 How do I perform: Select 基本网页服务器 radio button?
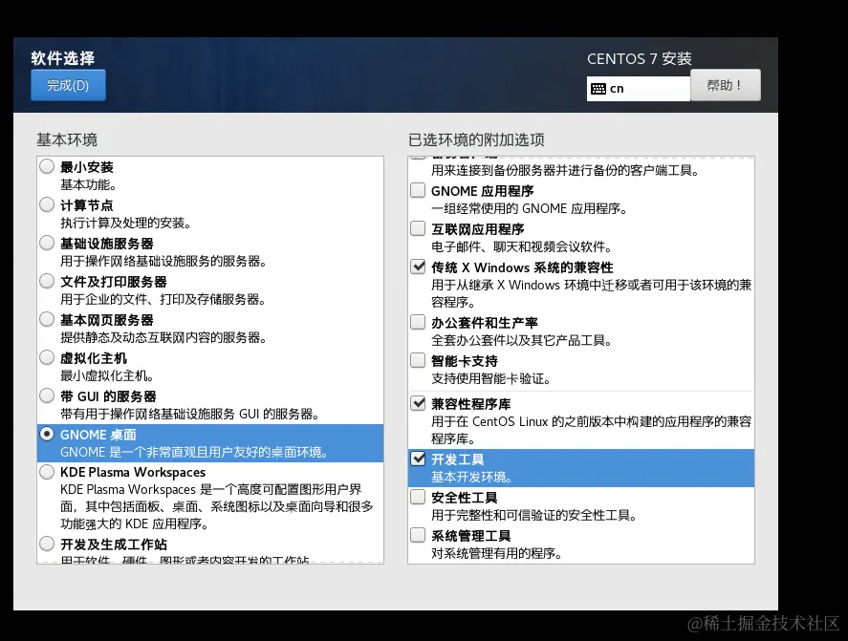(47, 319)
